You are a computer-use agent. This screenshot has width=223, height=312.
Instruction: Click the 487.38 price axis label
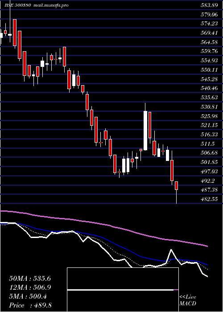209,190
